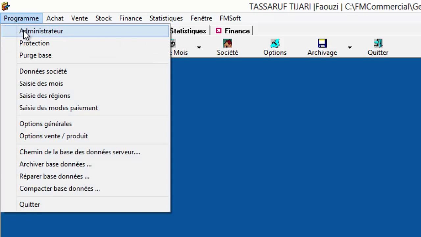This screenshot has width=421, height=237.
Task: Open the Finance menu in menu bar
Action: coord(131,18)
